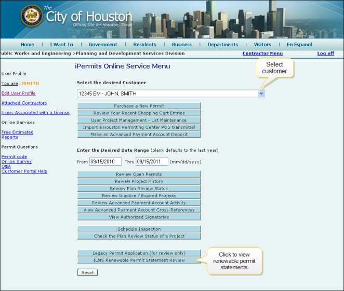Open Legacy Permit Application for review

(139, 253)
